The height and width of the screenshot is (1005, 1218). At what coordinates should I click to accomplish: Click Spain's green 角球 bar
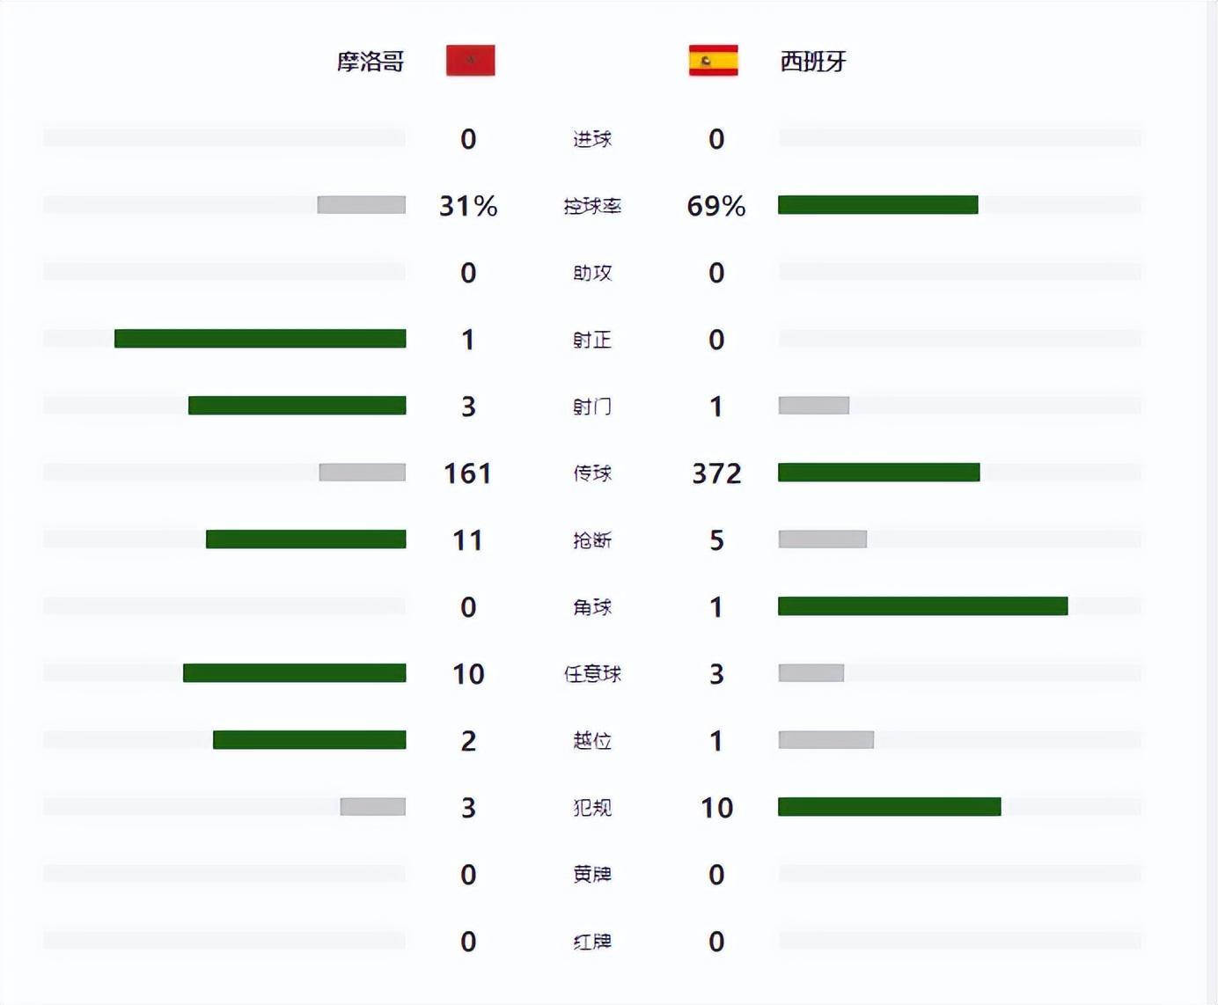tap(922, 606)
